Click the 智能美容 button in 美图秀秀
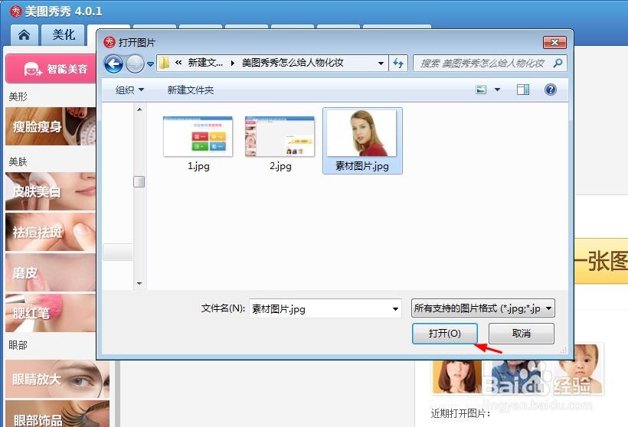This screenshot has width=628, height=427. (x=51, y=69)
